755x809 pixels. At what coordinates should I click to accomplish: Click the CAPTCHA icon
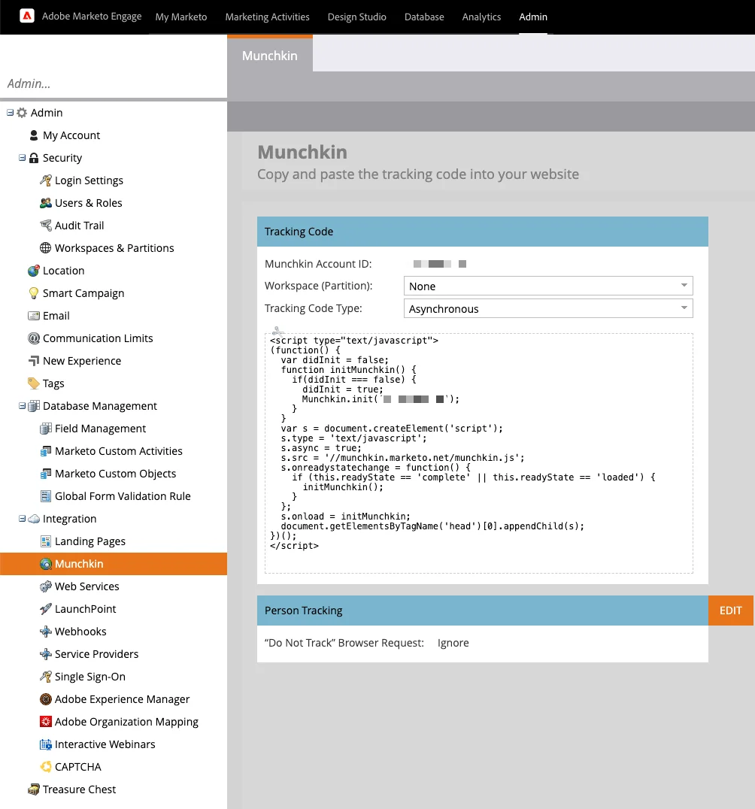pyautogui.click(x=45, y=767)
